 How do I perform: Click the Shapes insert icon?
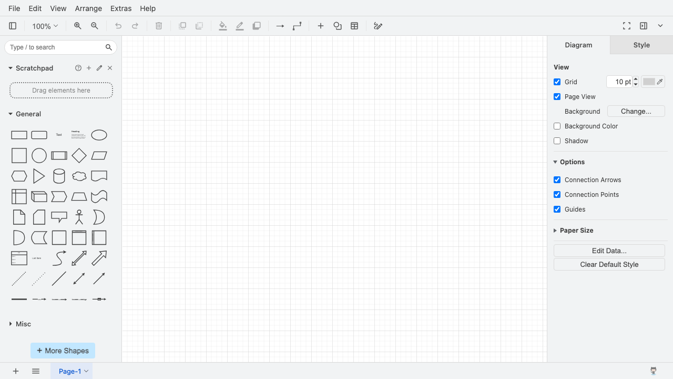pyautogui.click(x=338, y=26)
